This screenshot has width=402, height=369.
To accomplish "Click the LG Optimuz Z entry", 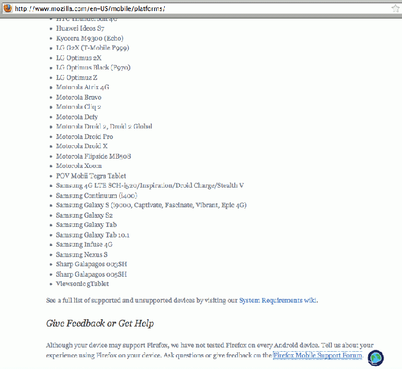I will (77, 77).
